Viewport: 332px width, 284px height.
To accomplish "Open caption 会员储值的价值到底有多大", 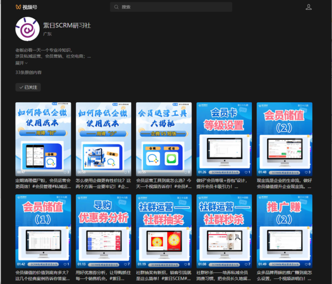I will tap(43, 276).
